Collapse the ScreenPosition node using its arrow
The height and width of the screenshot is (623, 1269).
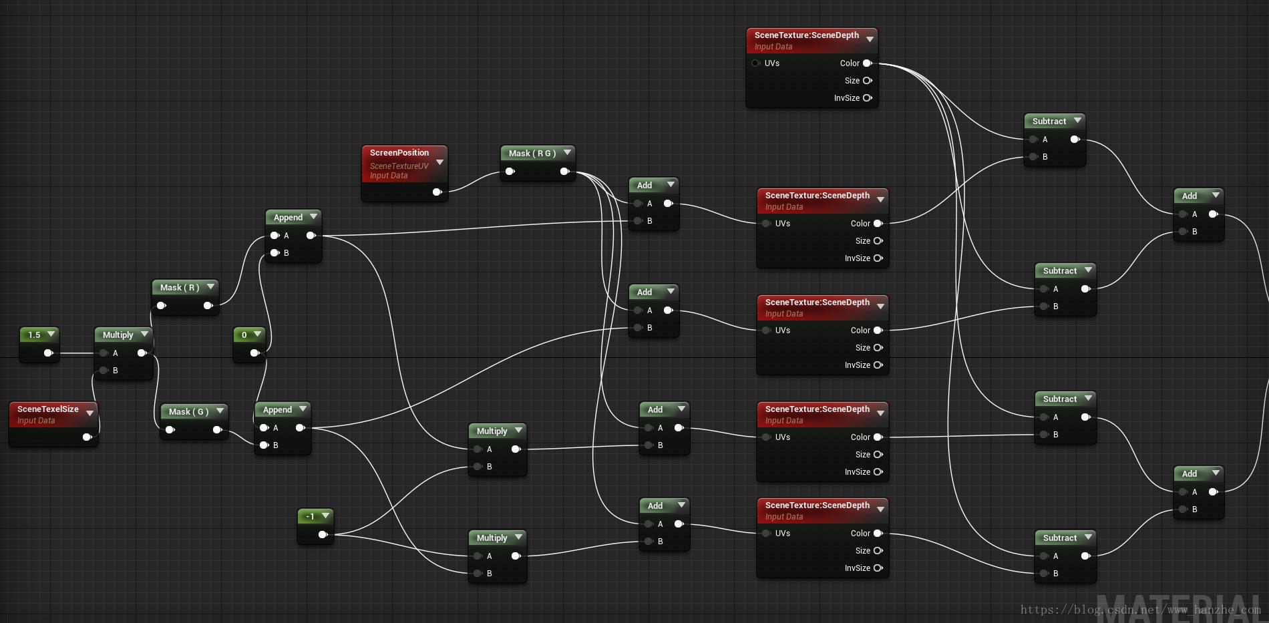(x=439, y=162)
